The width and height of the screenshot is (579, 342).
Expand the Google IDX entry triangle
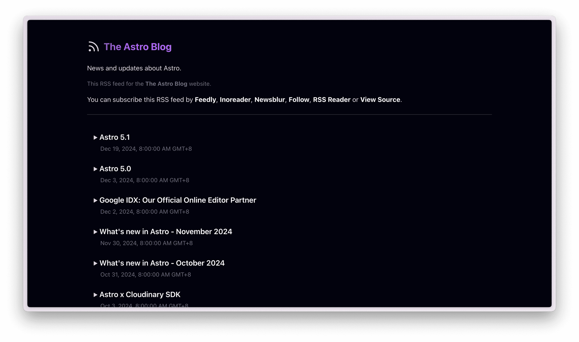[95, 201]
